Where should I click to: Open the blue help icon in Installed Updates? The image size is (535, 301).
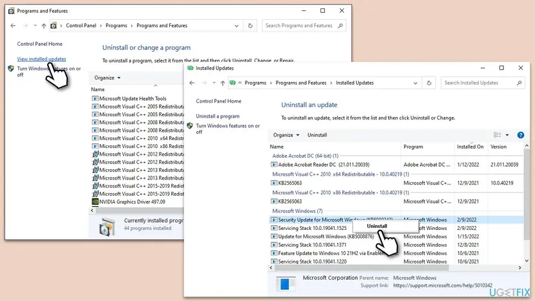[x=520, y=135]
